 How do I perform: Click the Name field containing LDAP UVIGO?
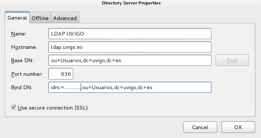(130, 34)
